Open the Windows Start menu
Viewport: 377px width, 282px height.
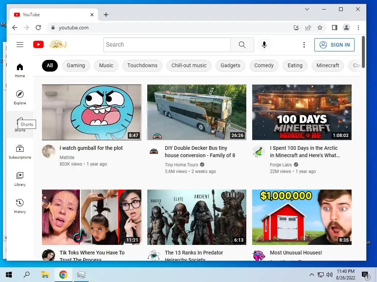tap(9, 275)
